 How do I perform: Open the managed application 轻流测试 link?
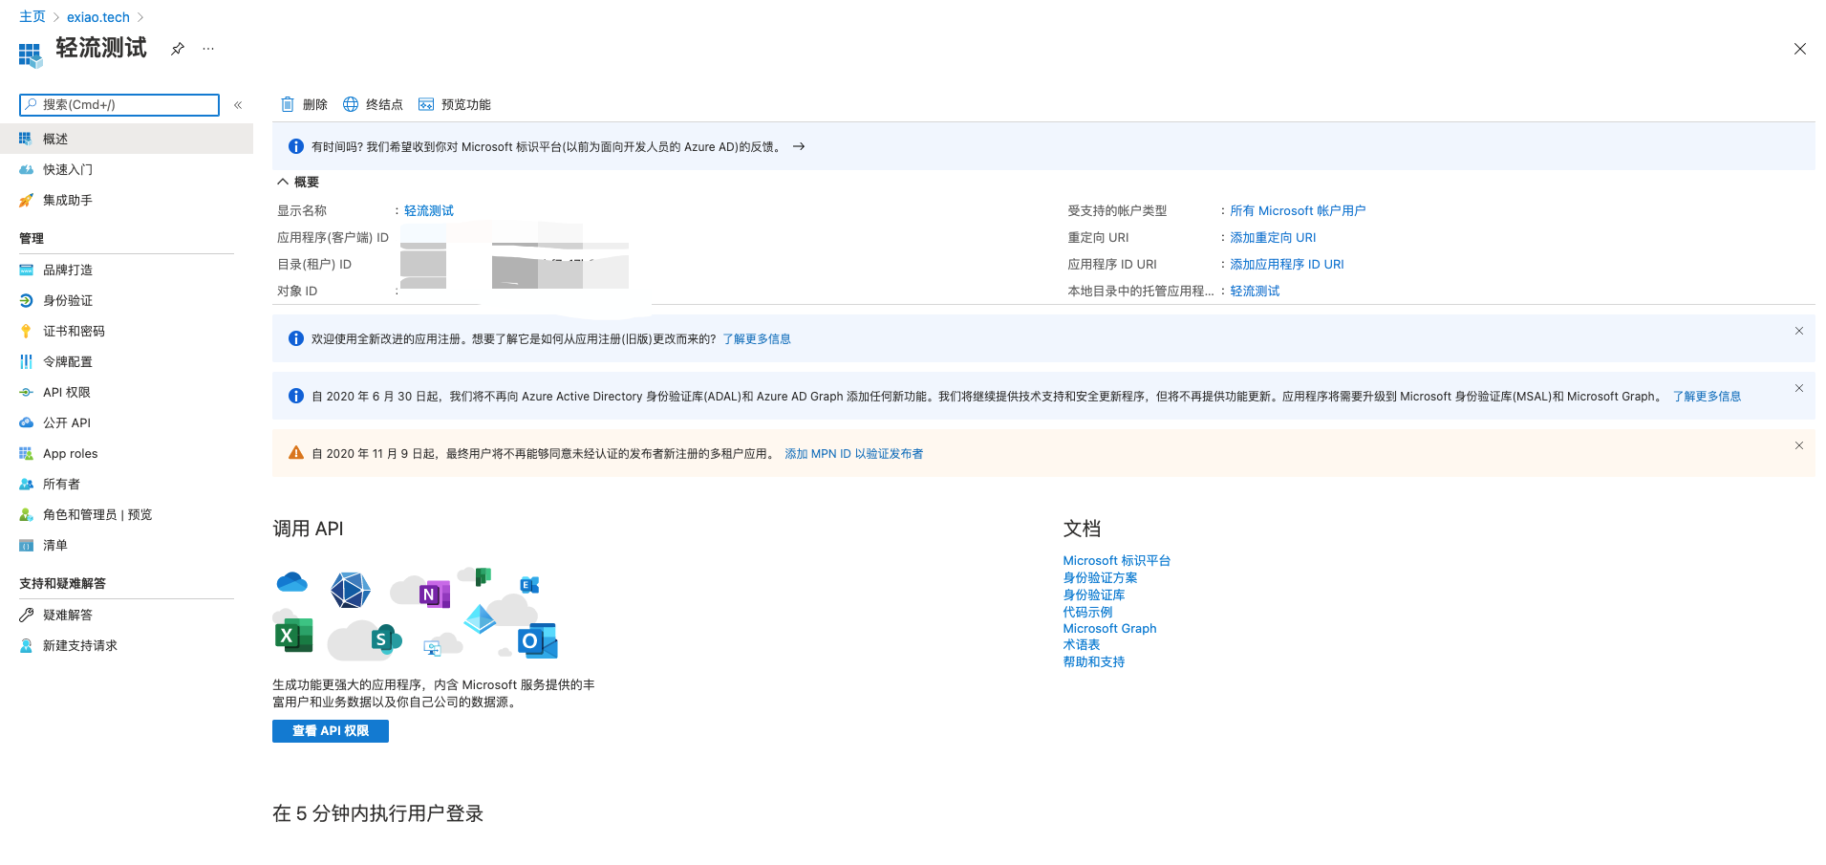1255,291
